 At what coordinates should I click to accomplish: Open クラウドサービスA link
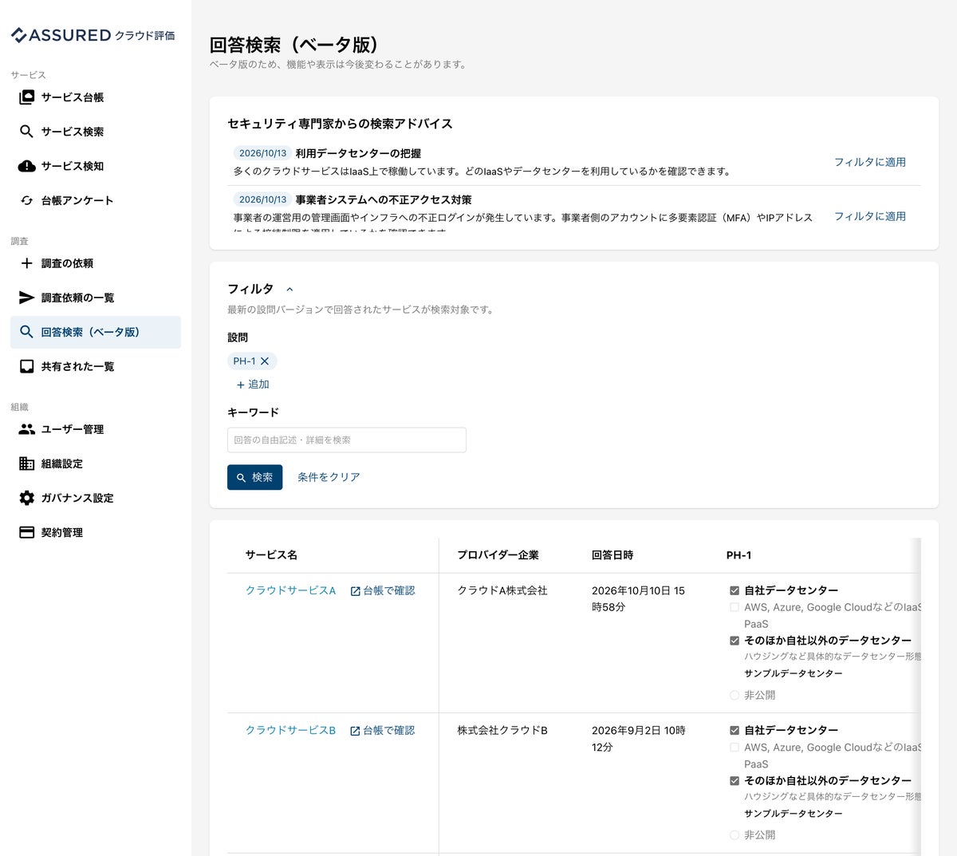tap(290, 590)
